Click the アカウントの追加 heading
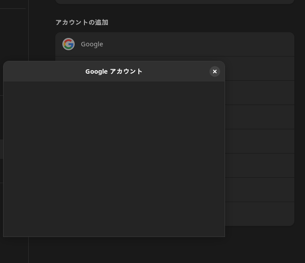The image size is (305, 263). 82,23
